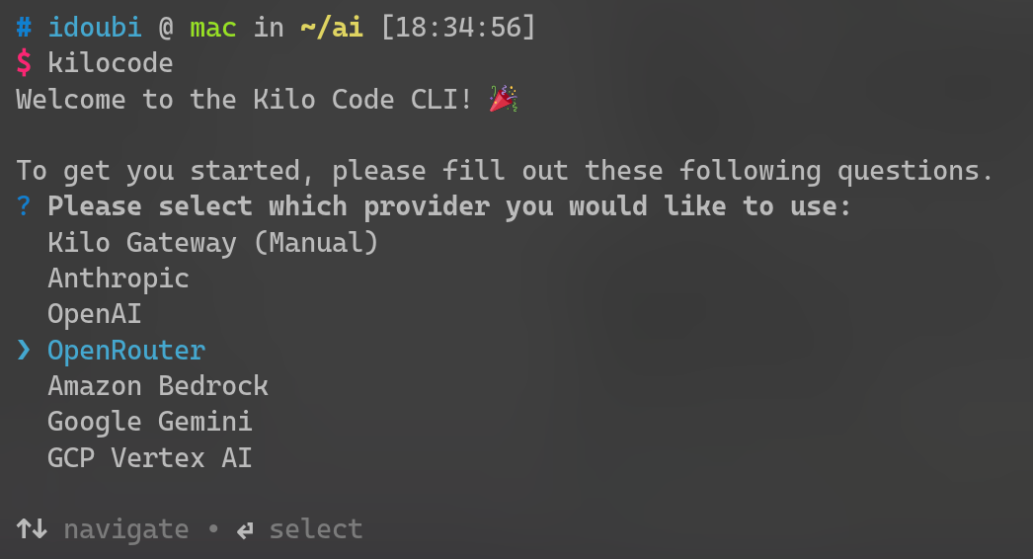Click the up-down navigate arrows icon
Screen dimensions: 1033x559
(32, 529)
